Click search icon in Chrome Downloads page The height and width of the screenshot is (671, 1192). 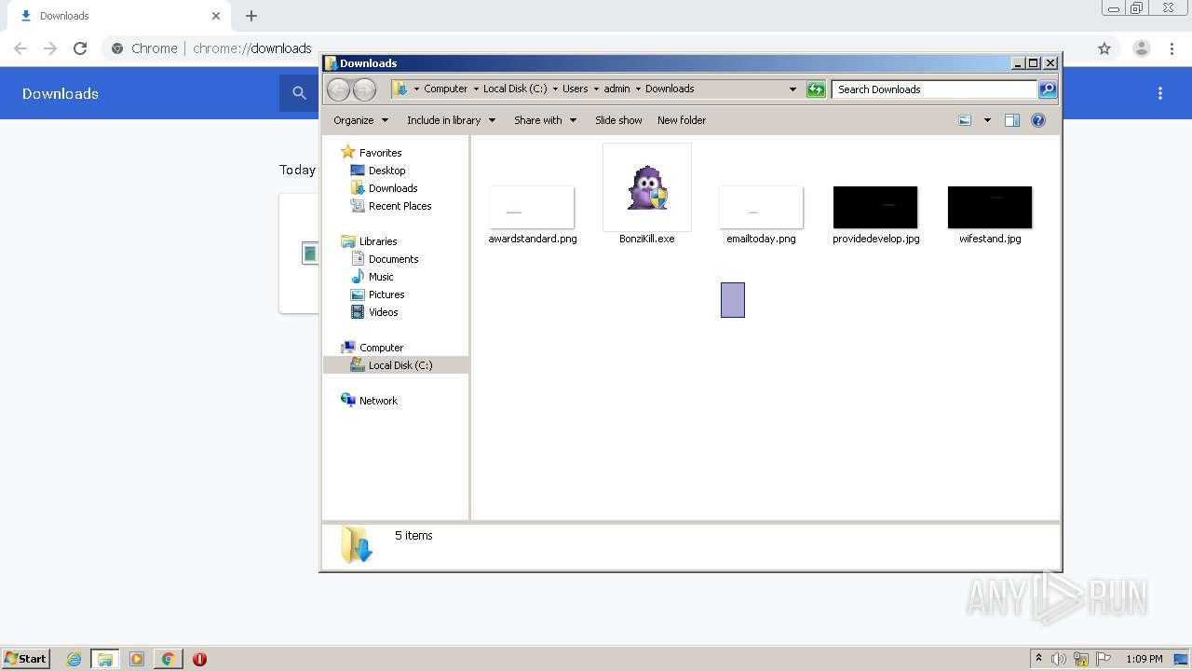pyautogui.click(x=299, y=93)
